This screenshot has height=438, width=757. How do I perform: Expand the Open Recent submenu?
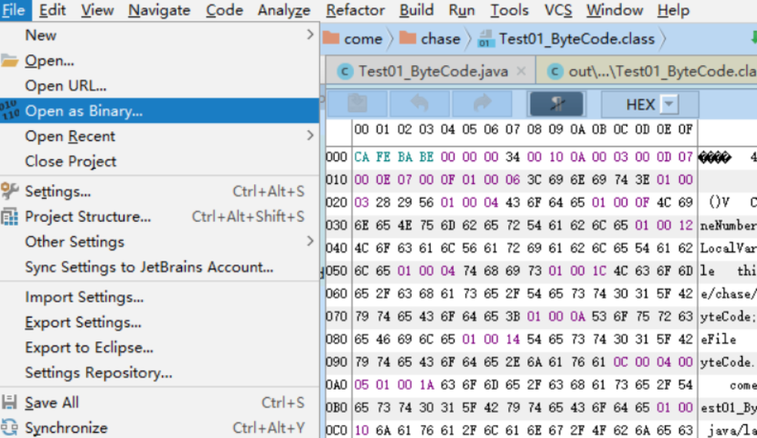pyautogui.click(x=70, y=137)
